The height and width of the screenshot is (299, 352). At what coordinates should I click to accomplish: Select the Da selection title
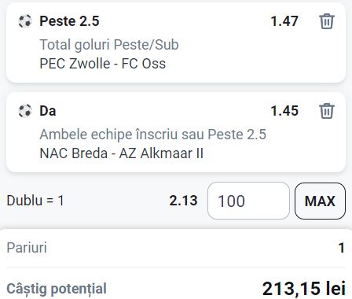pyautogui.click(x=48, y=111)
